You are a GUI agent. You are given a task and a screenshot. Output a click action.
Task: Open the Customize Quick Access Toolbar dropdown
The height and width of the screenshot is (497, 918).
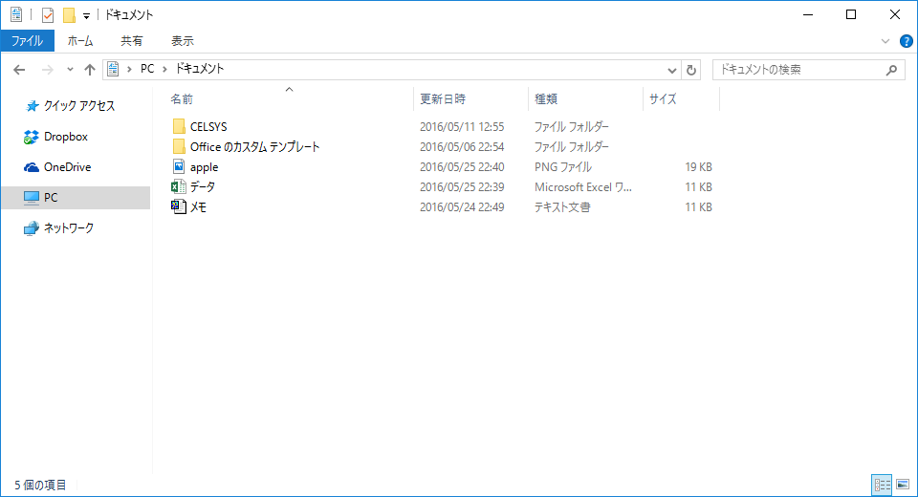(x=86, y=16)
